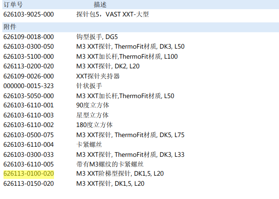Select the 针状扳手 description
This screenshot has width=279, height=199.
pyautogui.click(x=89, y=86)
